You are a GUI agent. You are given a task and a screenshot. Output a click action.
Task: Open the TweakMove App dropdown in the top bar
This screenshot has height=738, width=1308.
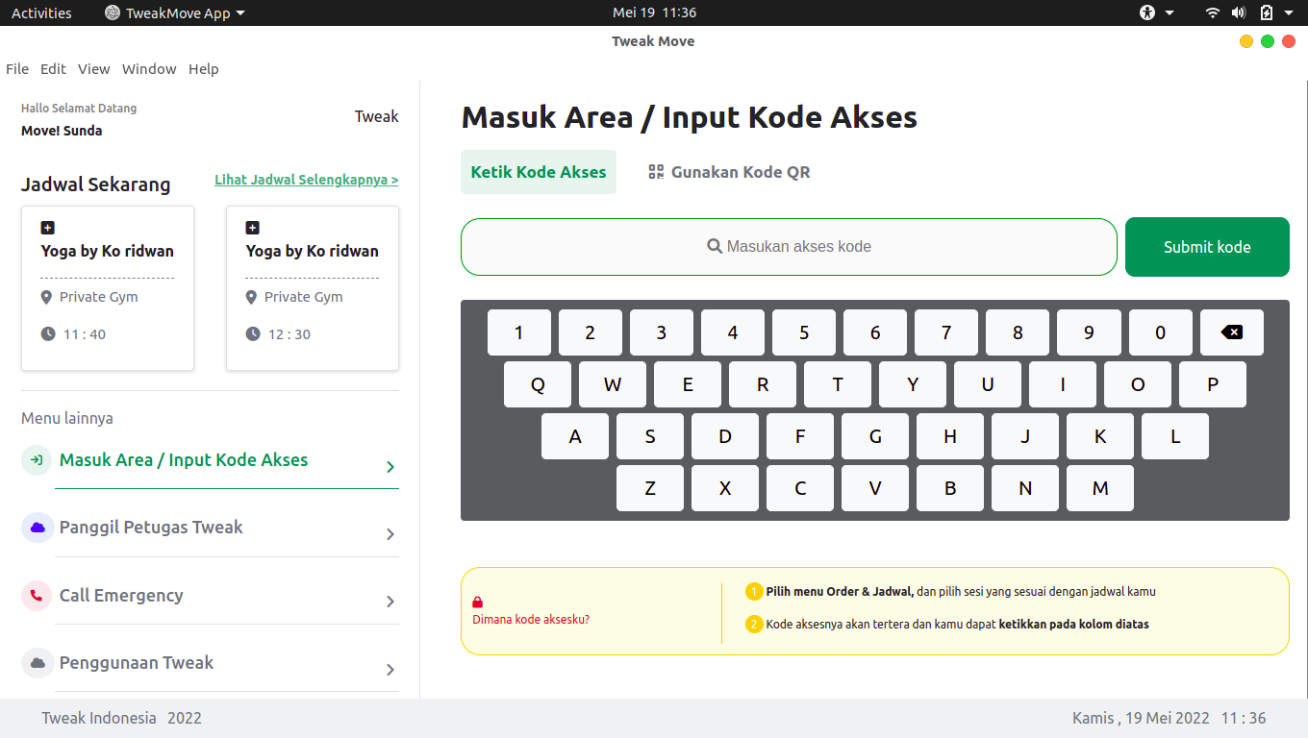point(175,12)
